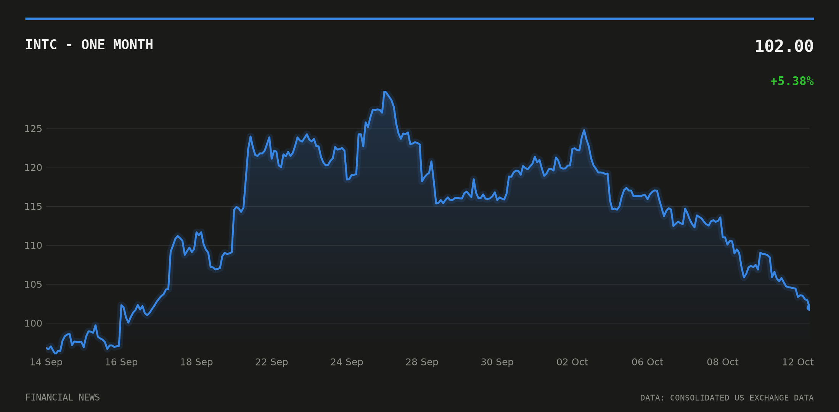Click the 28 Sep date label
The height and width of the screenshot is (412, 839).
click(x=422, y=362)
